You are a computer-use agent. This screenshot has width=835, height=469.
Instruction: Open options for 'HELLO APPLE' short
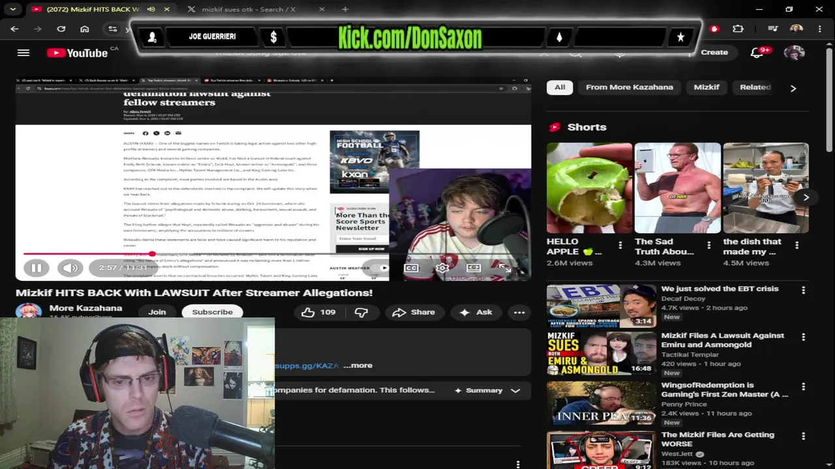[x=620, y=246]
